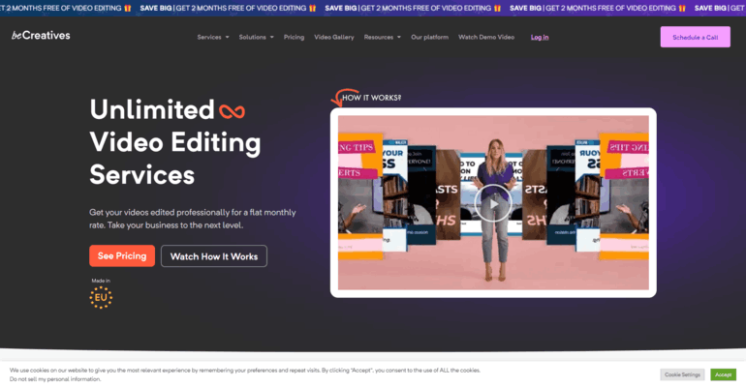Click the HOW IT WORKS? label
This screenshot has width=746, height=388.
pyautogui.click(x=372, y=98)
